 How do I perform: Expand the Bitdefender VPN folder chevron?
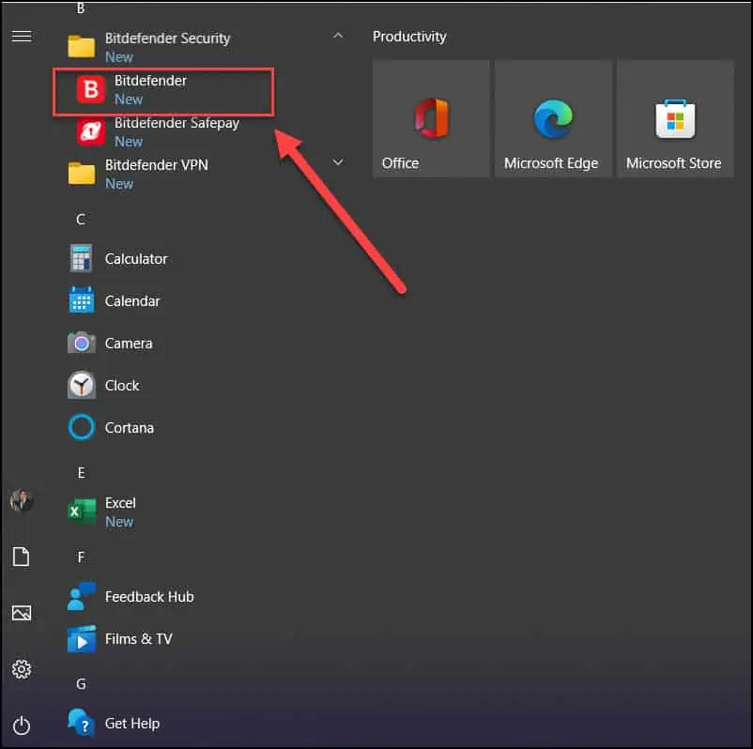click(x=338, y=162)
